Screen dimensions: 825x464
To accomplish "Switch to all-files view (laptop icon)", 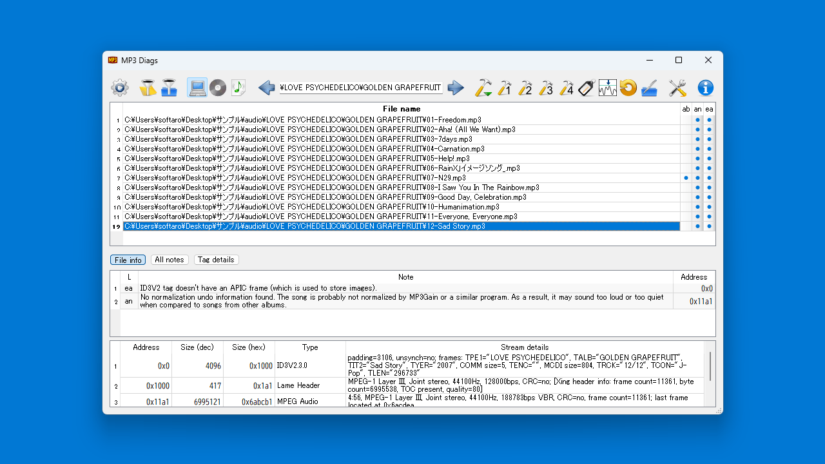I will [197, 88].
